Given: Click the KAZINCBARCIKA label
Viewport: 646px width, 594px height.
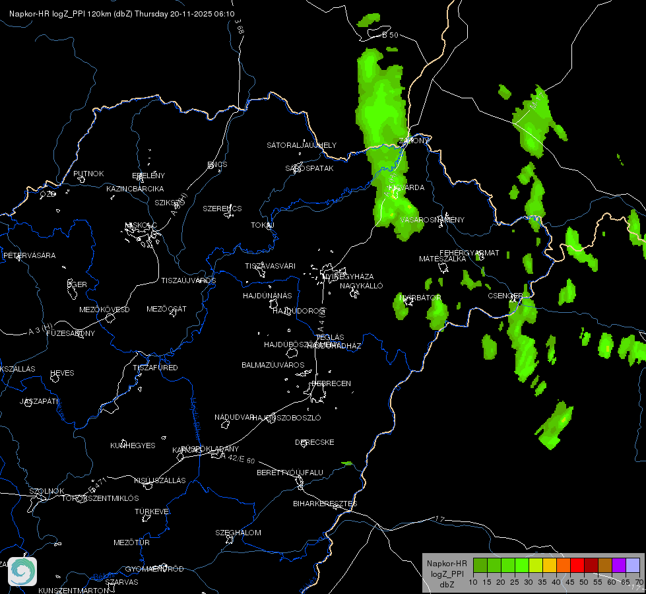Looking at the screenshot, I should [x=135, y=189].
